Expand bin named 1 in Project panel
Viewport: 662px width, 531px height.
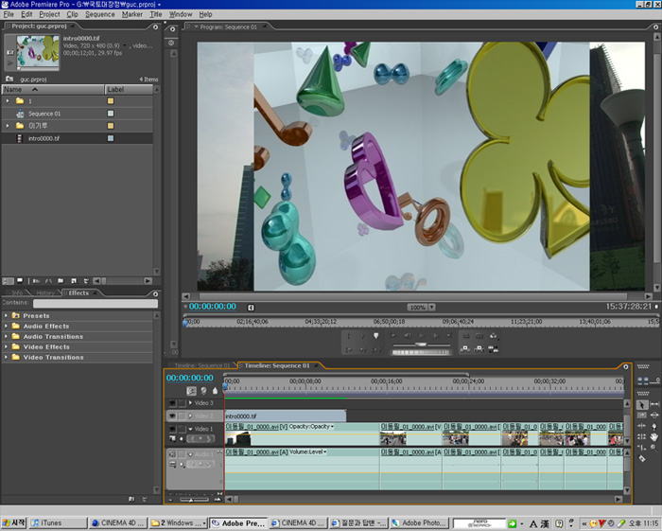pos(8,101)
